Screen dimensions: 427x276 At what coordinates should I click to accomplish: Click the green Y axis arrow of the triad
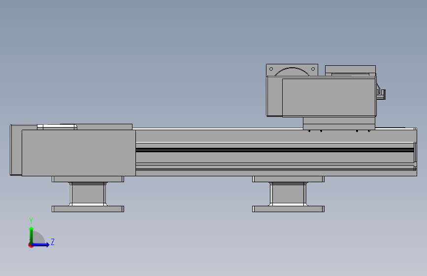tap(32, 235)
